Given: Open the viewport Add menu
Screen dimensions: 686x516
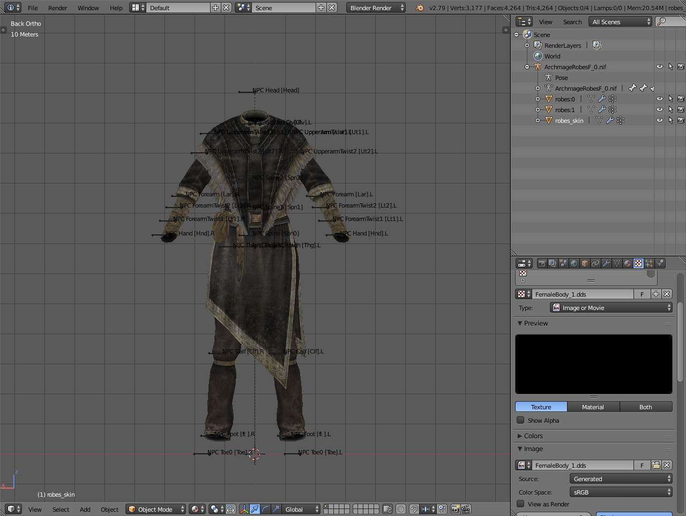Looking at the screenshot, I should point(85,509).
